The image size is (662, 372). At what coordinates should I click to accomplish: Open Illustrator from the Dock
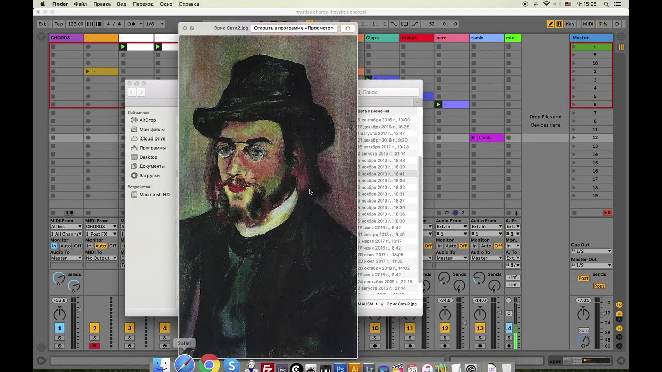click(355, 368)
